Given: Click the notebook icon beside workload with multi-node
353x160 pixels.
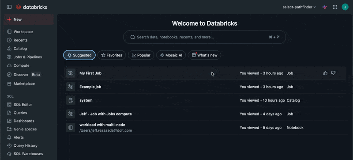Looking at the screenshot, I should (71, 128).
